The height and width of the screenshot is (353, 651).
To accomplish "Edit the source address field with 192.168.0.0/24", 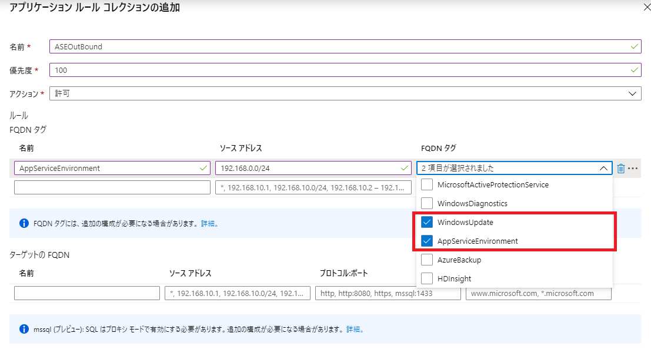I will point(313,168).
